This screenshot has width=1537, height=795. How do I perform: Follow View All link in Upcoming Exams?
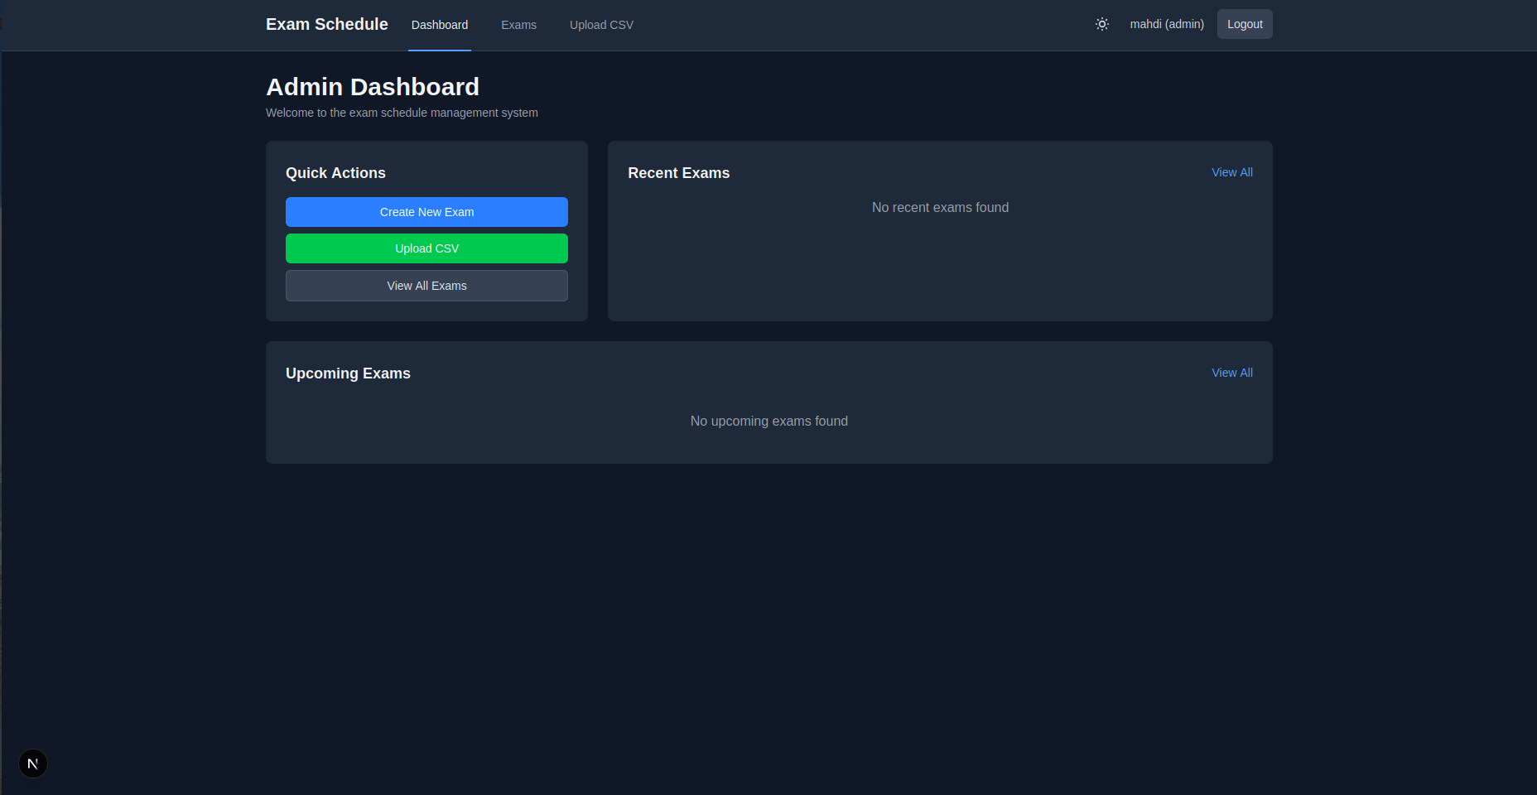[x=1231, y=373]
